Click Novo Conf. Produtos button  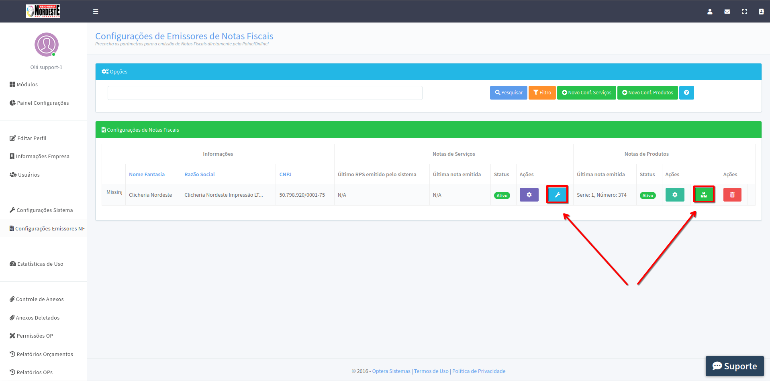click(x=647, y=93)
